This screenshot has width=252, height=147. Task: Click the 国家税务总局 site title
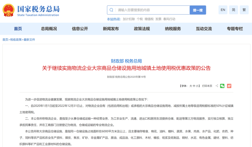(x=38, y=9)
